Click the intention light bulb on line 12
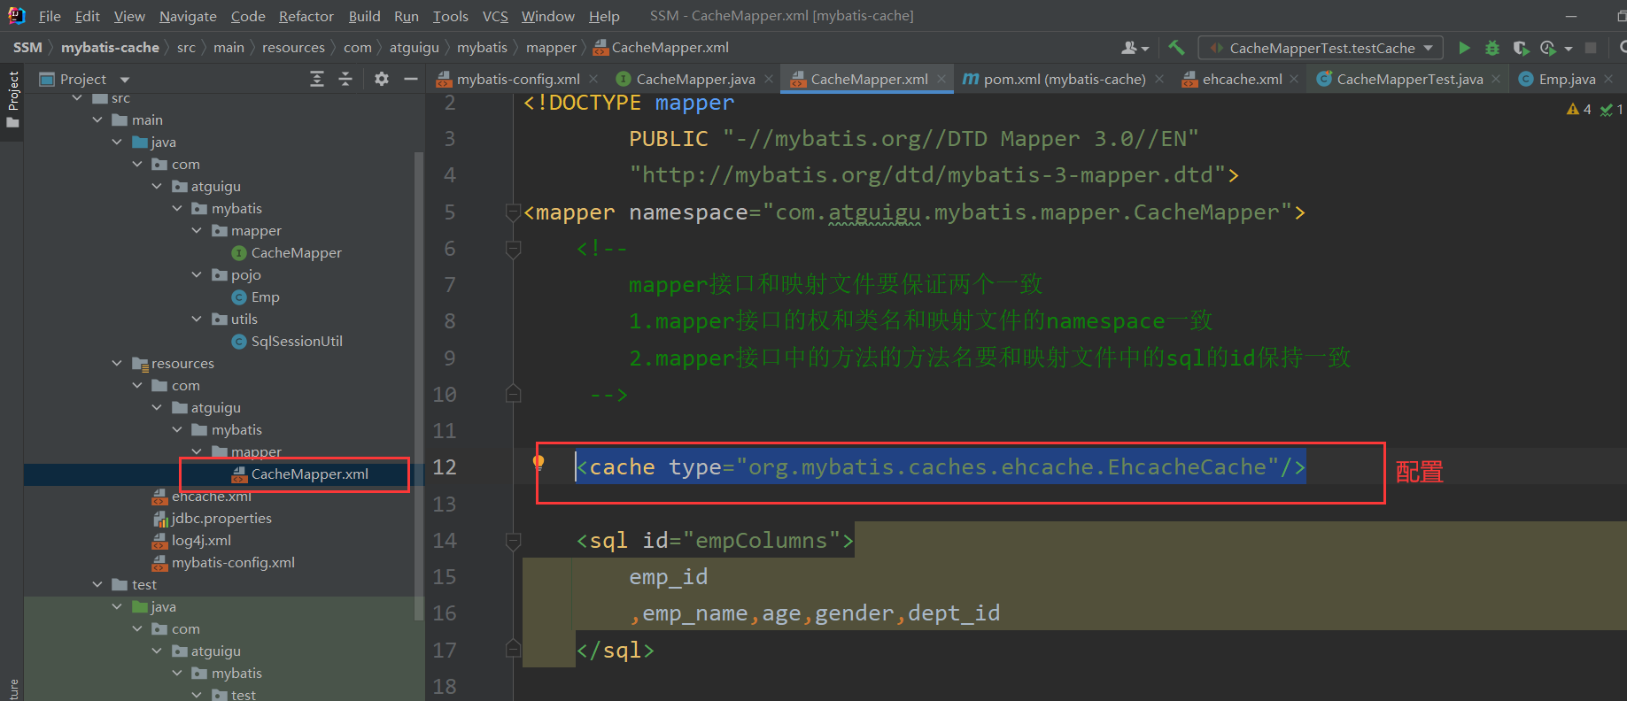Viewport: 1627px width, 701px height. [538, 461]
